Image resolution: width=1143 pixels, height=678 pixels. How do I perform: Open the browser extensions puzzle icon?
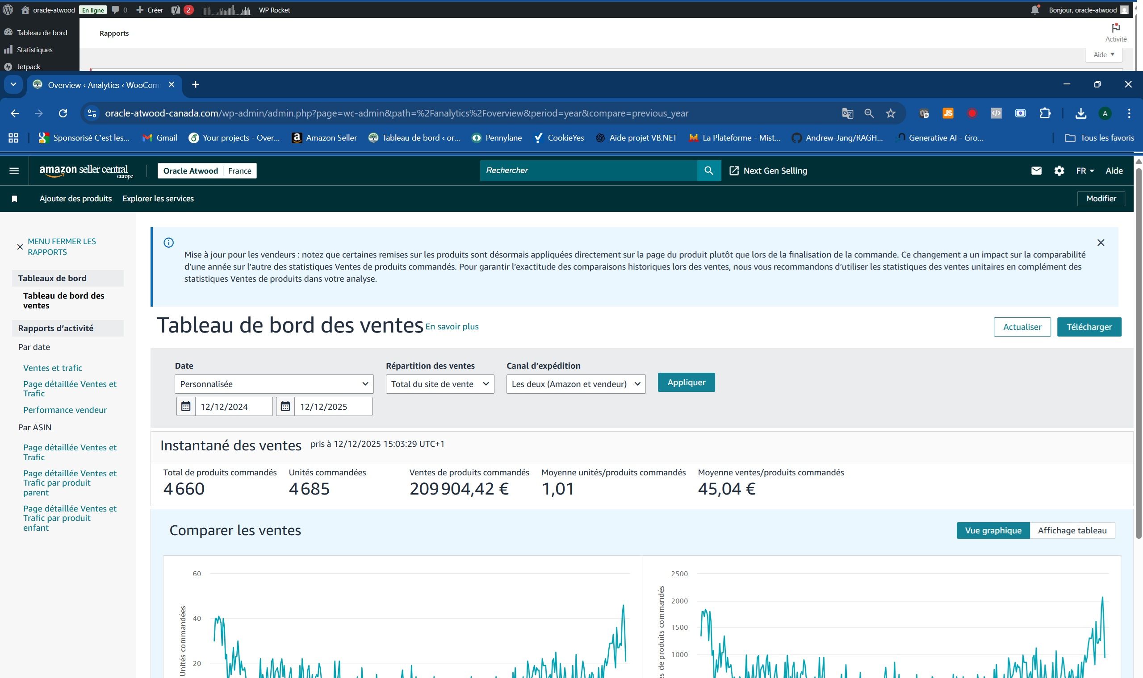tap(1045, 113)
